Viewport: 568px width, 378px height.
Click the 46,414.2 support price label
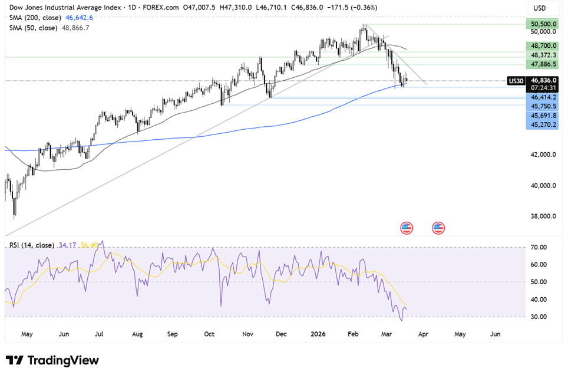(542, 97)
